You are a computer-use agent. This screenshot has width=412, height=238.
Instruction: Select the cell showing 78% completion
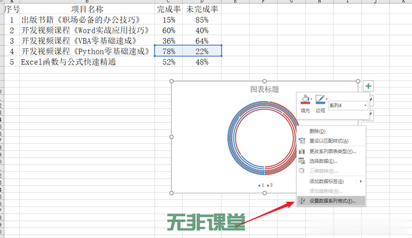pos(169,51)
